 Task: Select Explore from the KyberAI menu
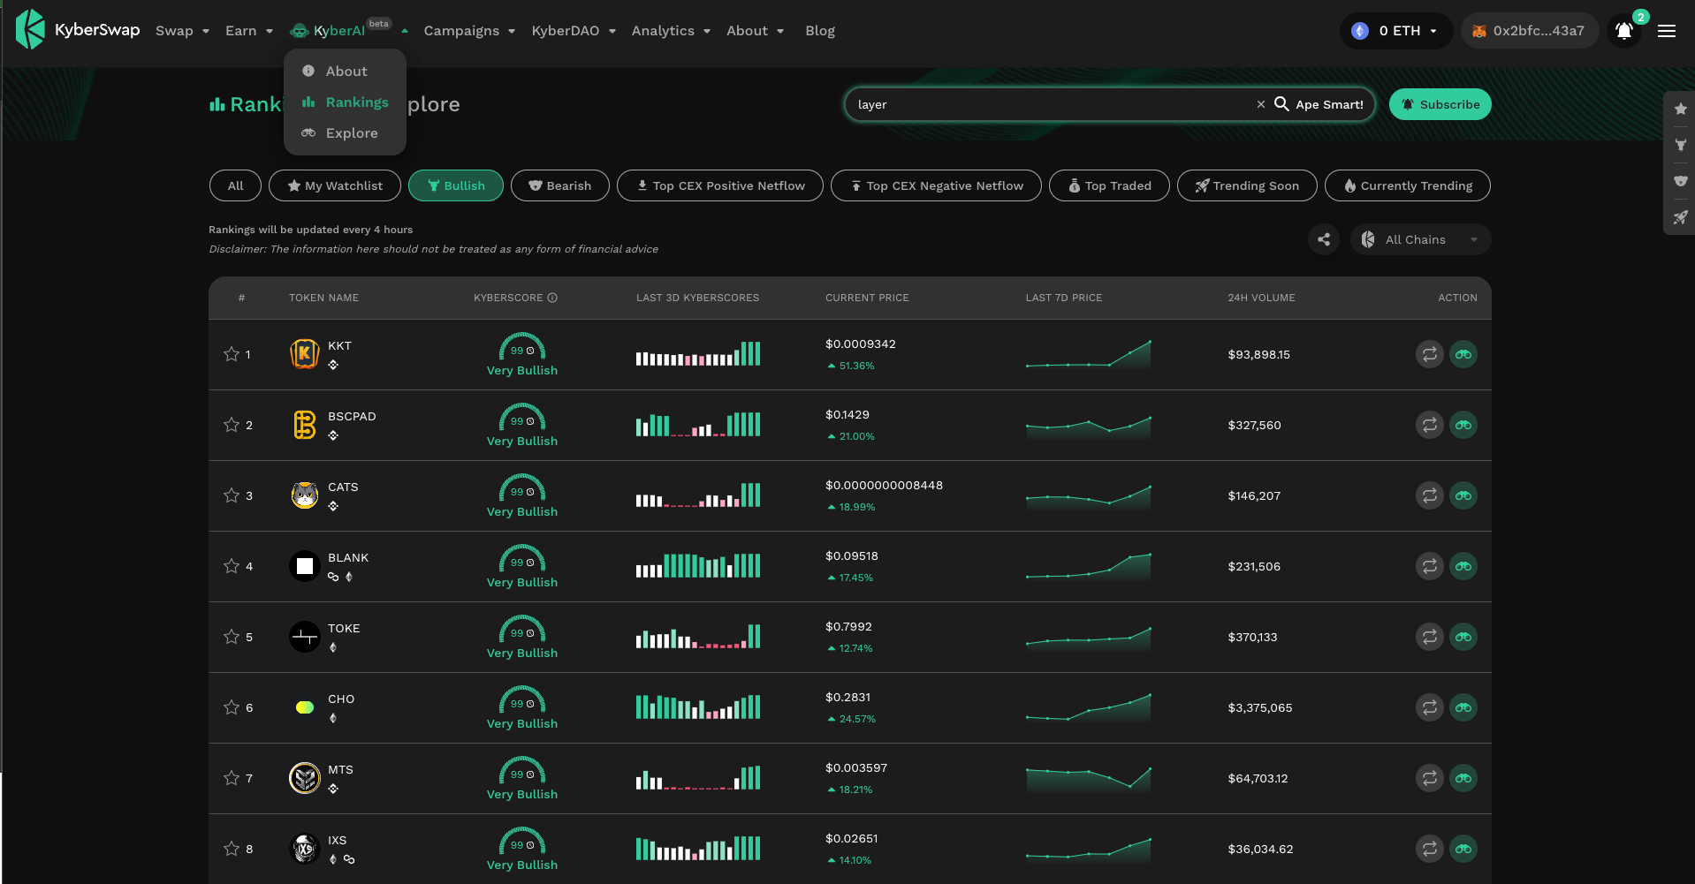[351, 133]
